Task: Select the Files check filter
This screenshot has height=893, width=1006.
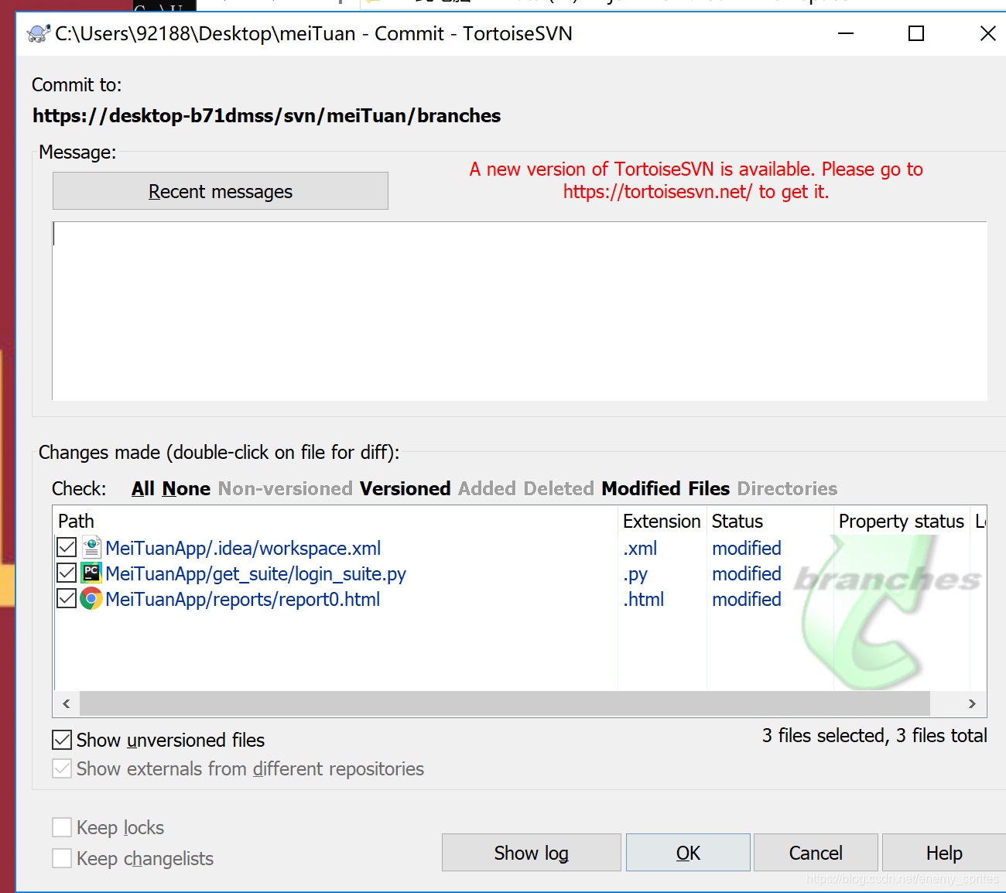Action: point(709,489)
